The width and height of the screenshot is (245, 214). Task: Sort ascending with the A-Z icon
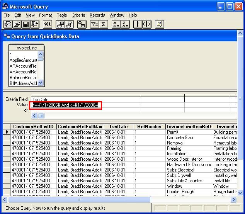click(116, 24)
